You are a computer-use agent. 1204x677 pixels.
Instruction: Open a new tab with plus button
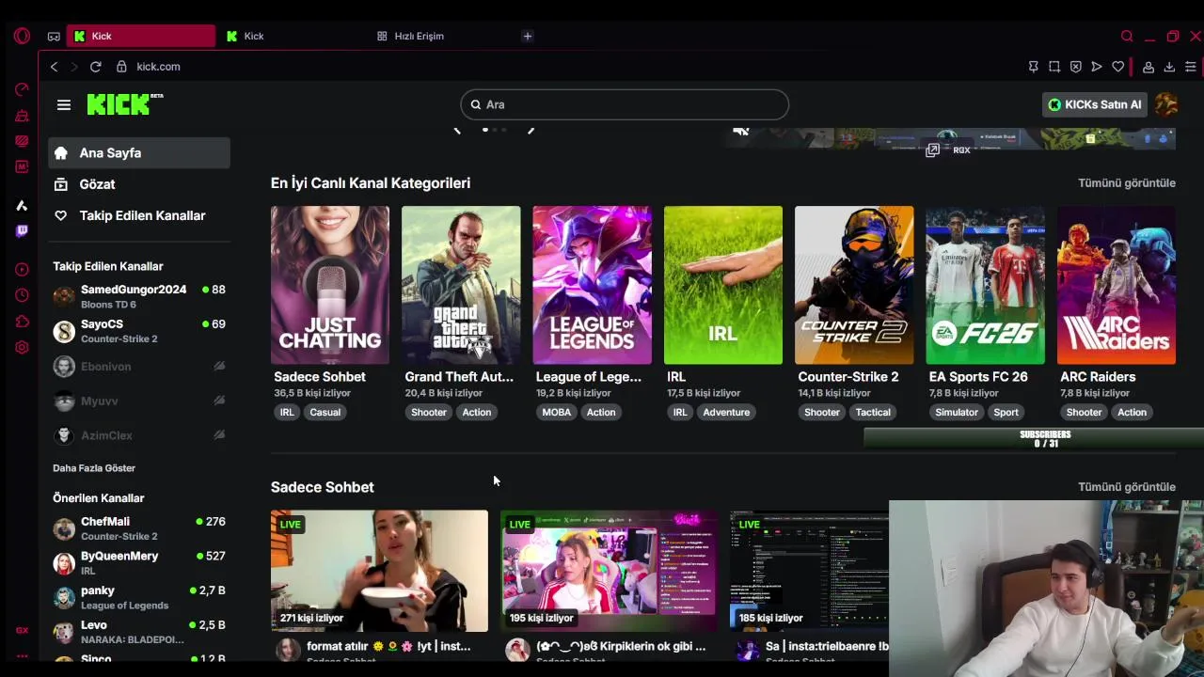pyautogui.click(x=528, y=36)
